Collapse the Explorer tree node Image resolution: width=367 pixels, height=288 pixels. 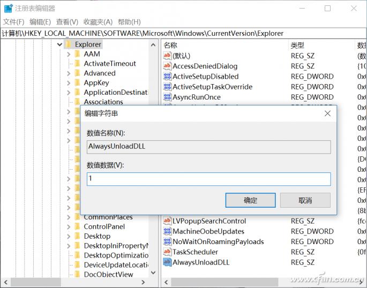59,44
